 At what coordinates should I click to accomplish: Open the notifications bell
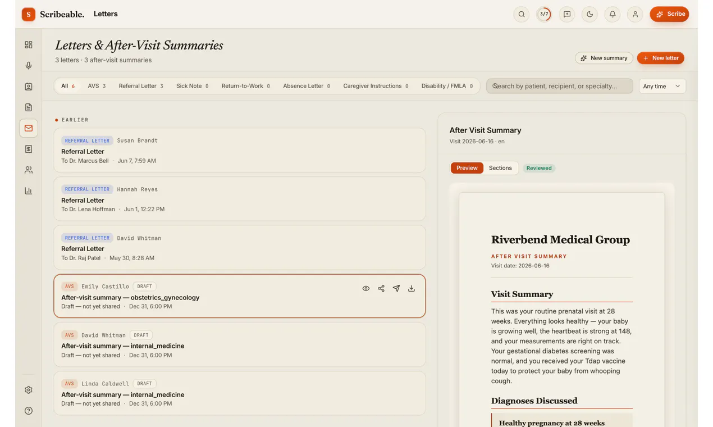pyautogui.click(x=613, y=14)
